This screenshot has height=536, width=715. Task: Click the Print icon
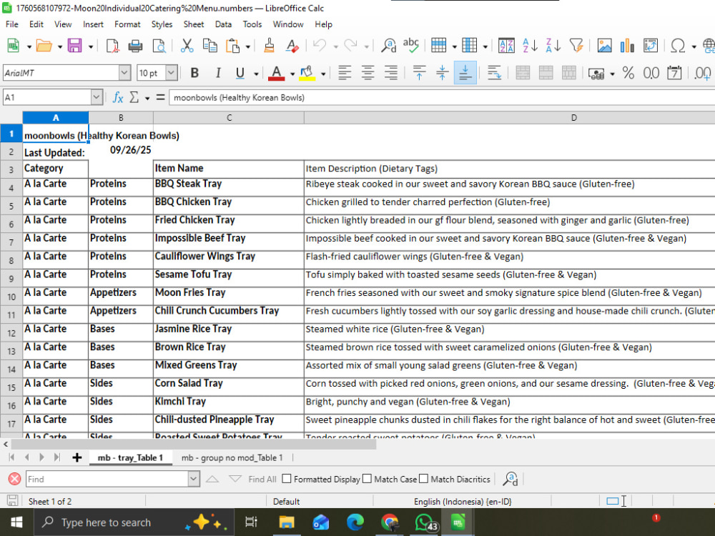point(135,46)
